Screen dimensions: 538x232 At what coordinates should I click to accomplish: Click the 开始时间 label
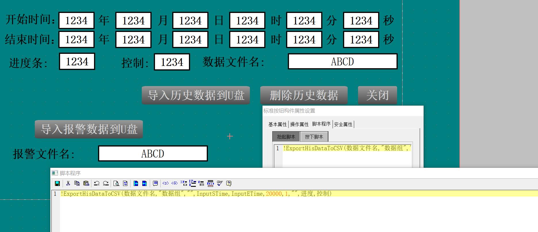30,20
